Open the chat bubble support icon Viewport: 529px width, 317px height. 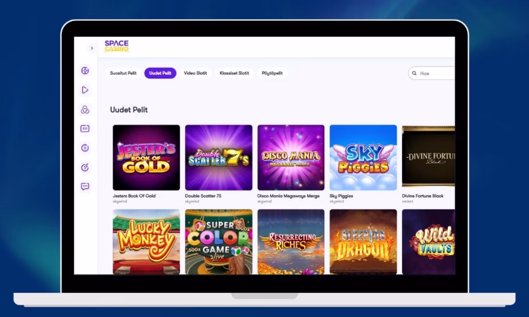pos(85,186)
